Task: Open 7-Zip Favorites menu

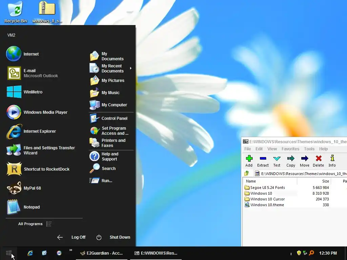Action: tap(290, 149)
